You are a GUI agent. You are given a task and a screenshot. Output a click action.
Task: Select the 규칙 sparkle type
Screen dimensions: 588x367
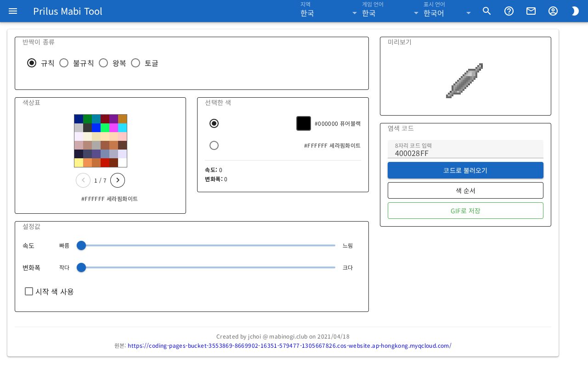tap(32, 63)
